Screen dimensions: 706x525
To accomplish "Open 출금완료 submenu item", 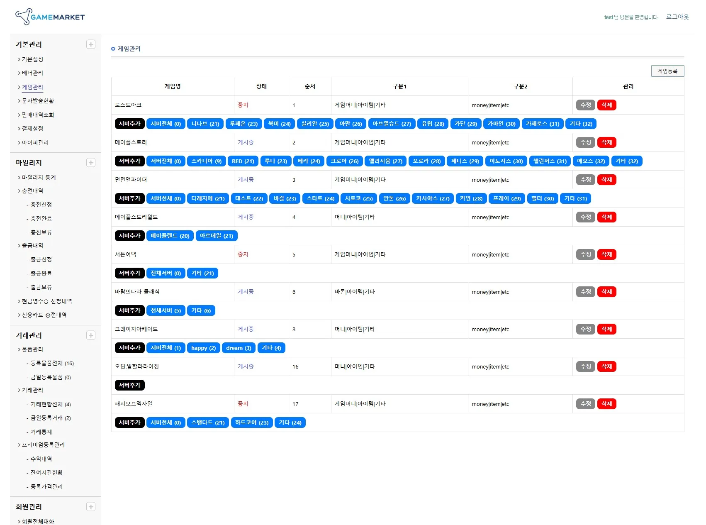I will click(x=41, y=273).
